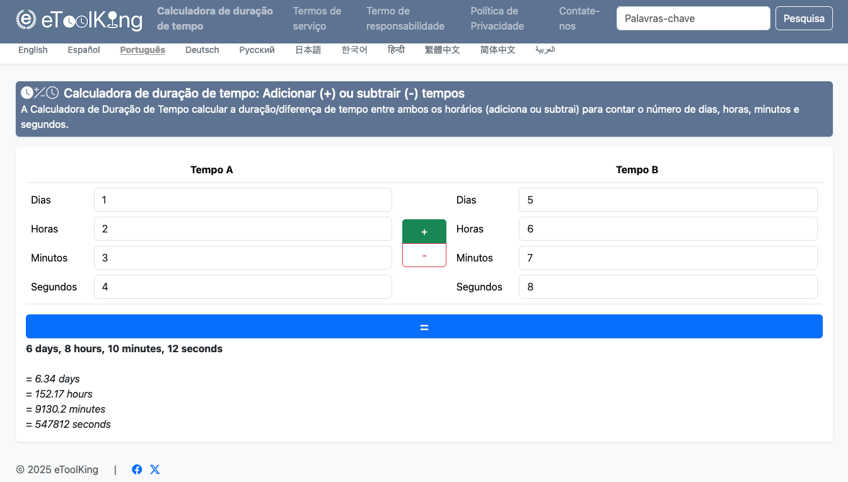Viewport: 848px width, 482px height.
Task: Change language to Deutsch
Action: click(x=202, y=50)
